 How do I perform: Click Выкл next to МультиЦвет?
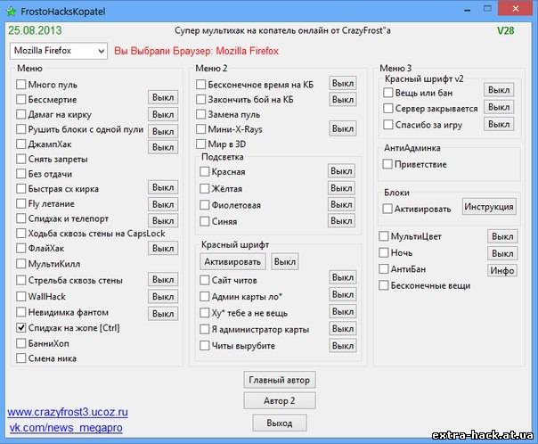[x=502, y=236]
